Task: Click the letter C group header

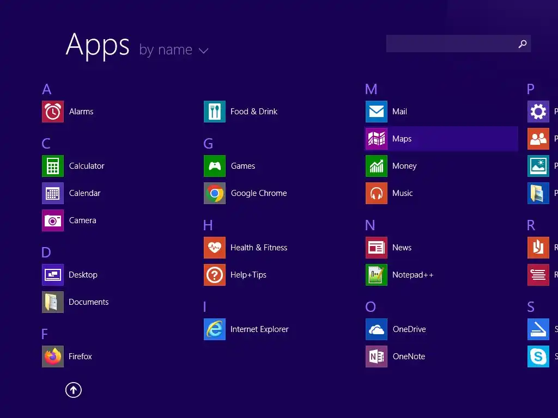Action: point(46,144)
